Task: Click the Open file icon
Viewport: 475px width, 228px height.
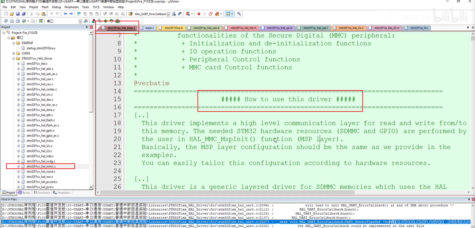Action: tap(12, 14)
